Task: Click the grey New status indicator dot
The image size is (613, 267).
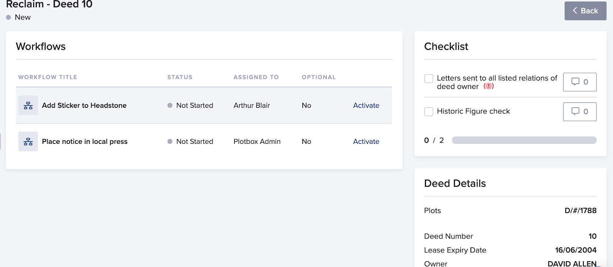Action: point(8,17)
